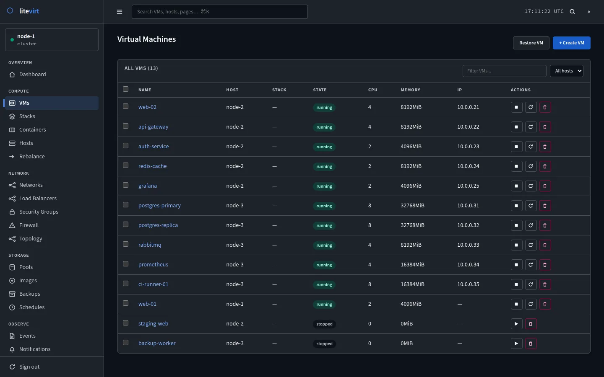Stop the prometheus VM
This screenshot has width=604, height=377.
pos(516,265)
